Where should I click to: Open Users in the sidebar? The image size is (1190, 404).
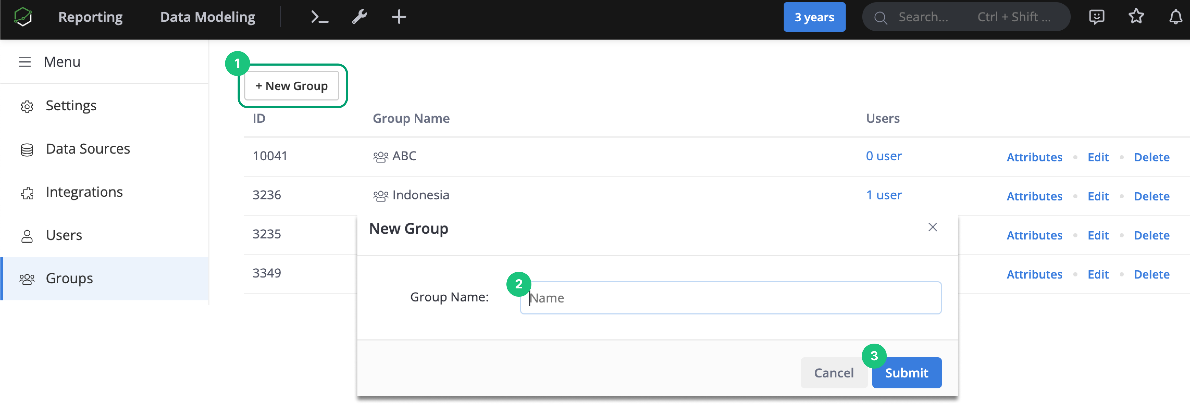coord(105,235)
